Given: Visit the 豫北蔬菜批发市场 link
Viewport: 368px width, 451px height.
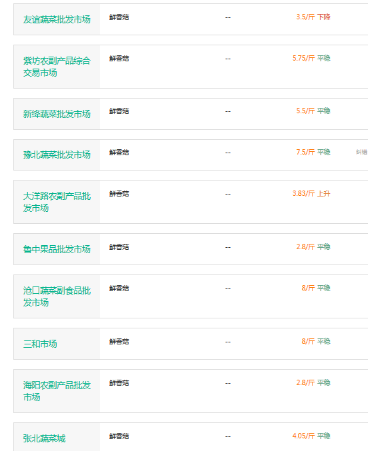Looking at the screenshot, I should 57,155.
